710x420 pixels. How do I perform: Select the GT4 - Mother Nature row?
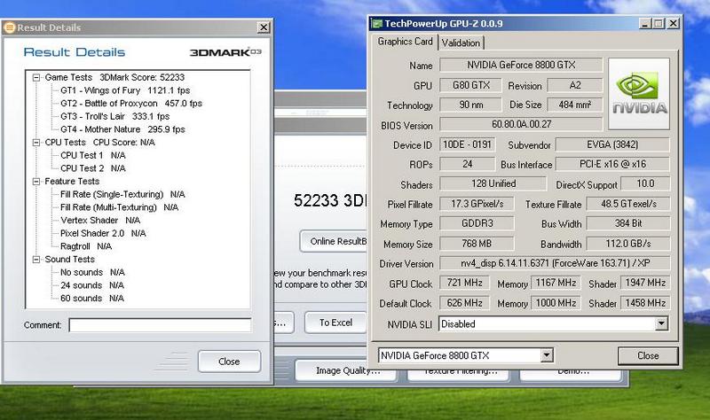[x=122, y=129]
